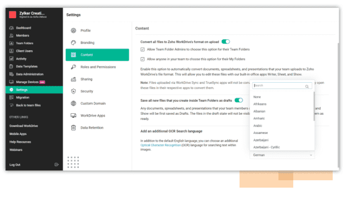This screenshot has height=197, width=345.
Task: Open Branding settings section
Action: [x=97, y=43]
